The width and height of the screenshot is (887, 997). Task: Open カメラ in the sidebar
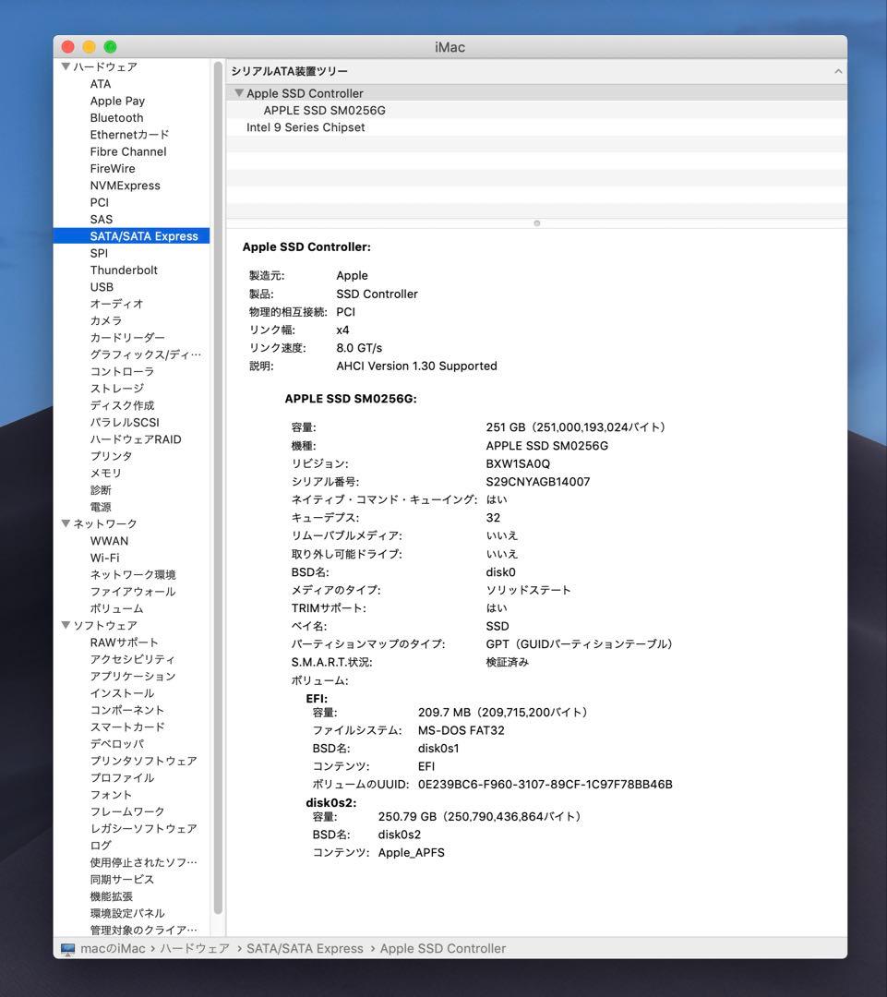(x=105, y=320)
